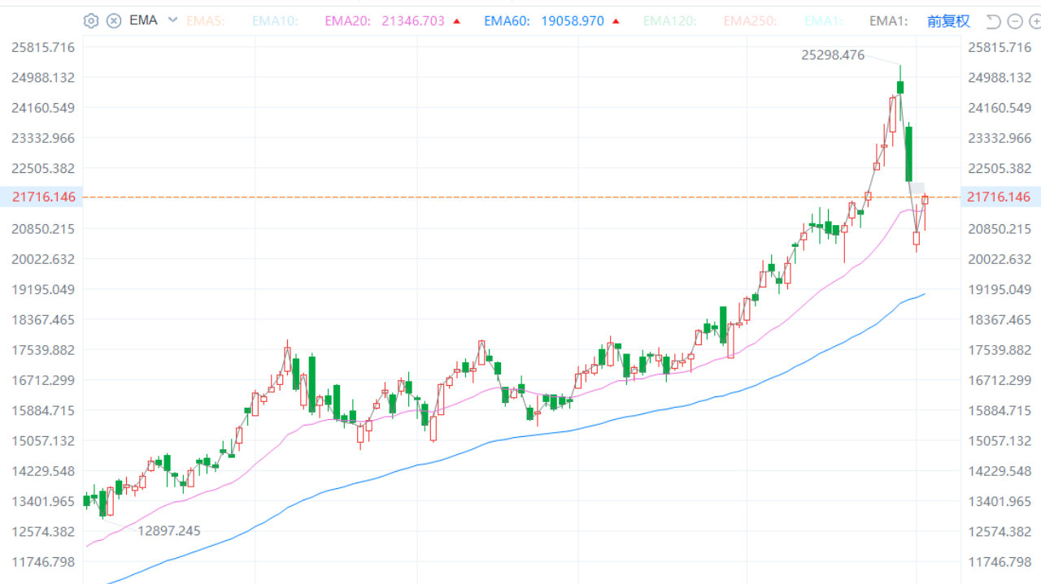
Task: Click the 25298.476 high price label
Action: [833, 55]
